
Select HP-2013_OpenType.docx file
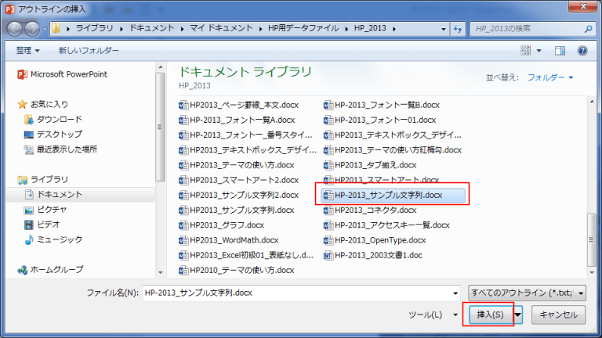(x=375, y=240)
